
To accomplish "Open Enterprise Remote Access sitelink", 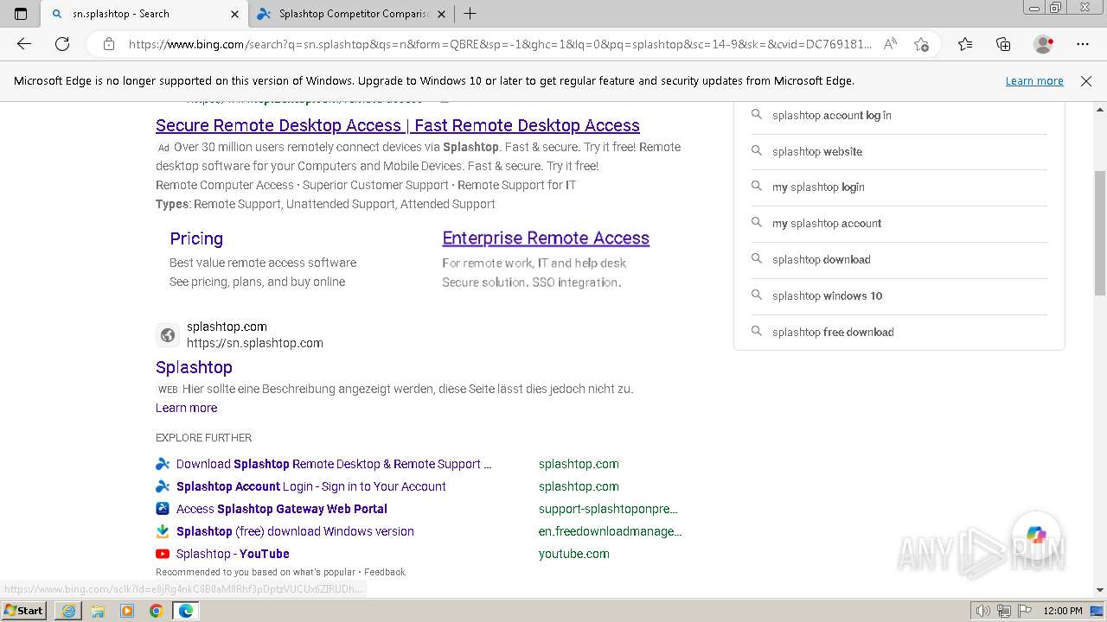I will pyautogui.click(x=546, y=238).
